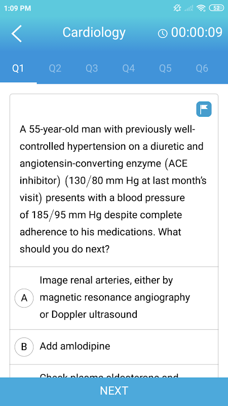Screen dimensions: 228x406
Task: Select the Q1 tab
Action: point(18,69)
